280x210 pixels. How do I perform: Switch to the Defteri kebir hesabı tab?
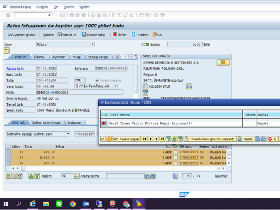click(46, 123)
